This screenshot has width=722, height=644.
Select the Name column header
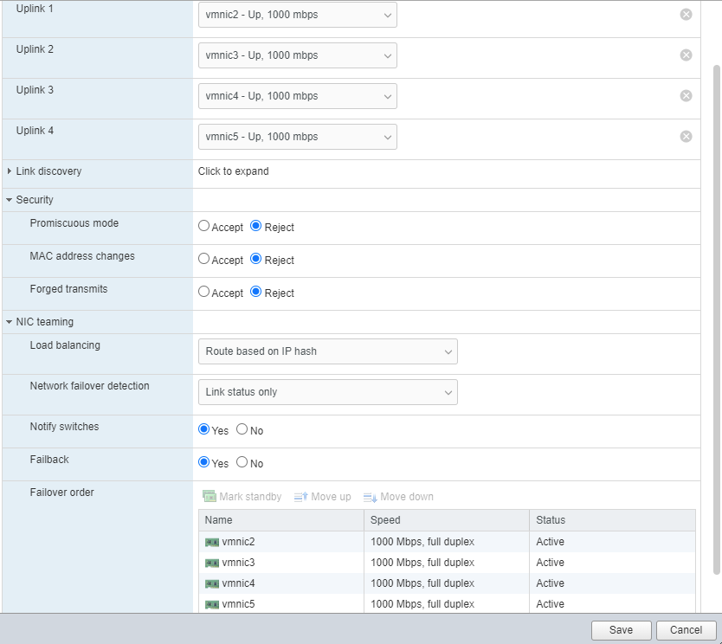click(x=218, y=520)
